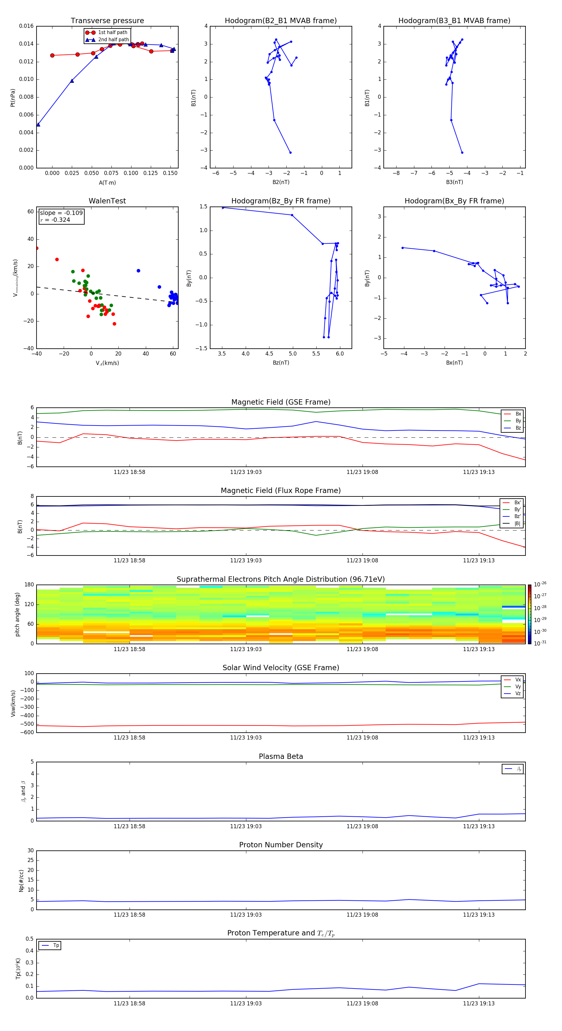Click the 'Hodogram(B2_B1 MVAB frame)' title
This screenshot has height=1031, width=562.
(280, 21)
